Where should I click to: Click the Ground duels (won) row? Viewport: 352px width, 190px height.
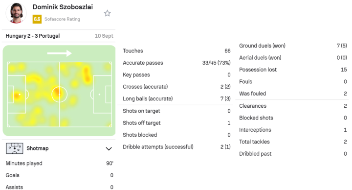pyautogui.click(x=293, y=46)
